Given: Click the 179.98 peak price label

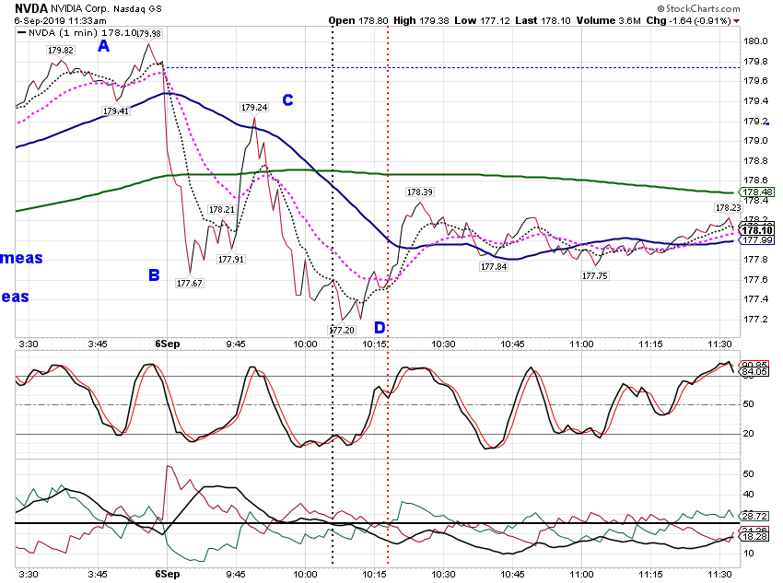Looking at the screenshot, I should click(149, 33).
